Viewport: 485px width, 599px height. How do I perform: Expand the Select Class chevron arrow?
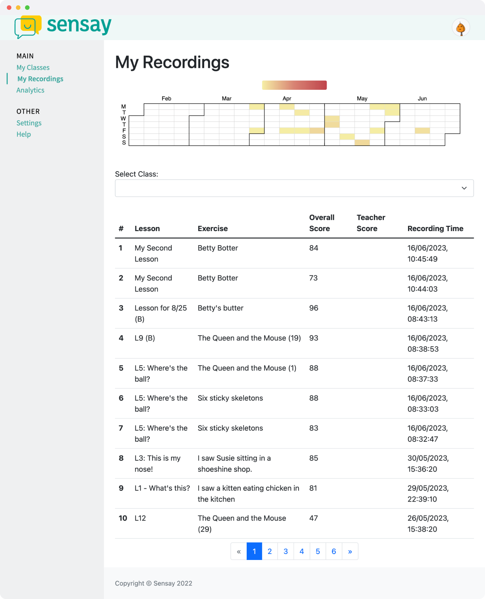point(464,188)
